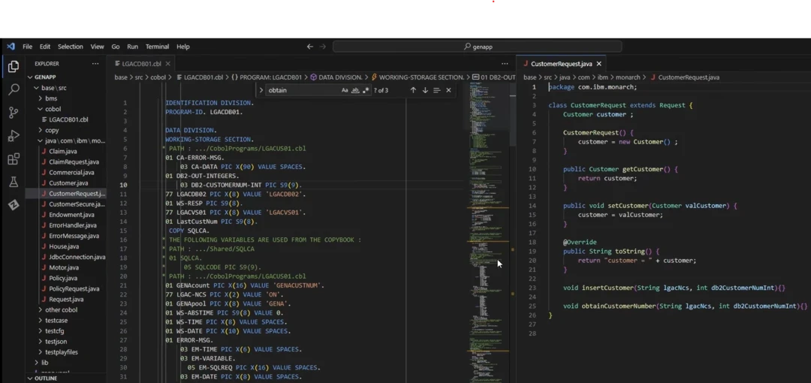Toggle Match Whole Word in find widget

[355, 90]
